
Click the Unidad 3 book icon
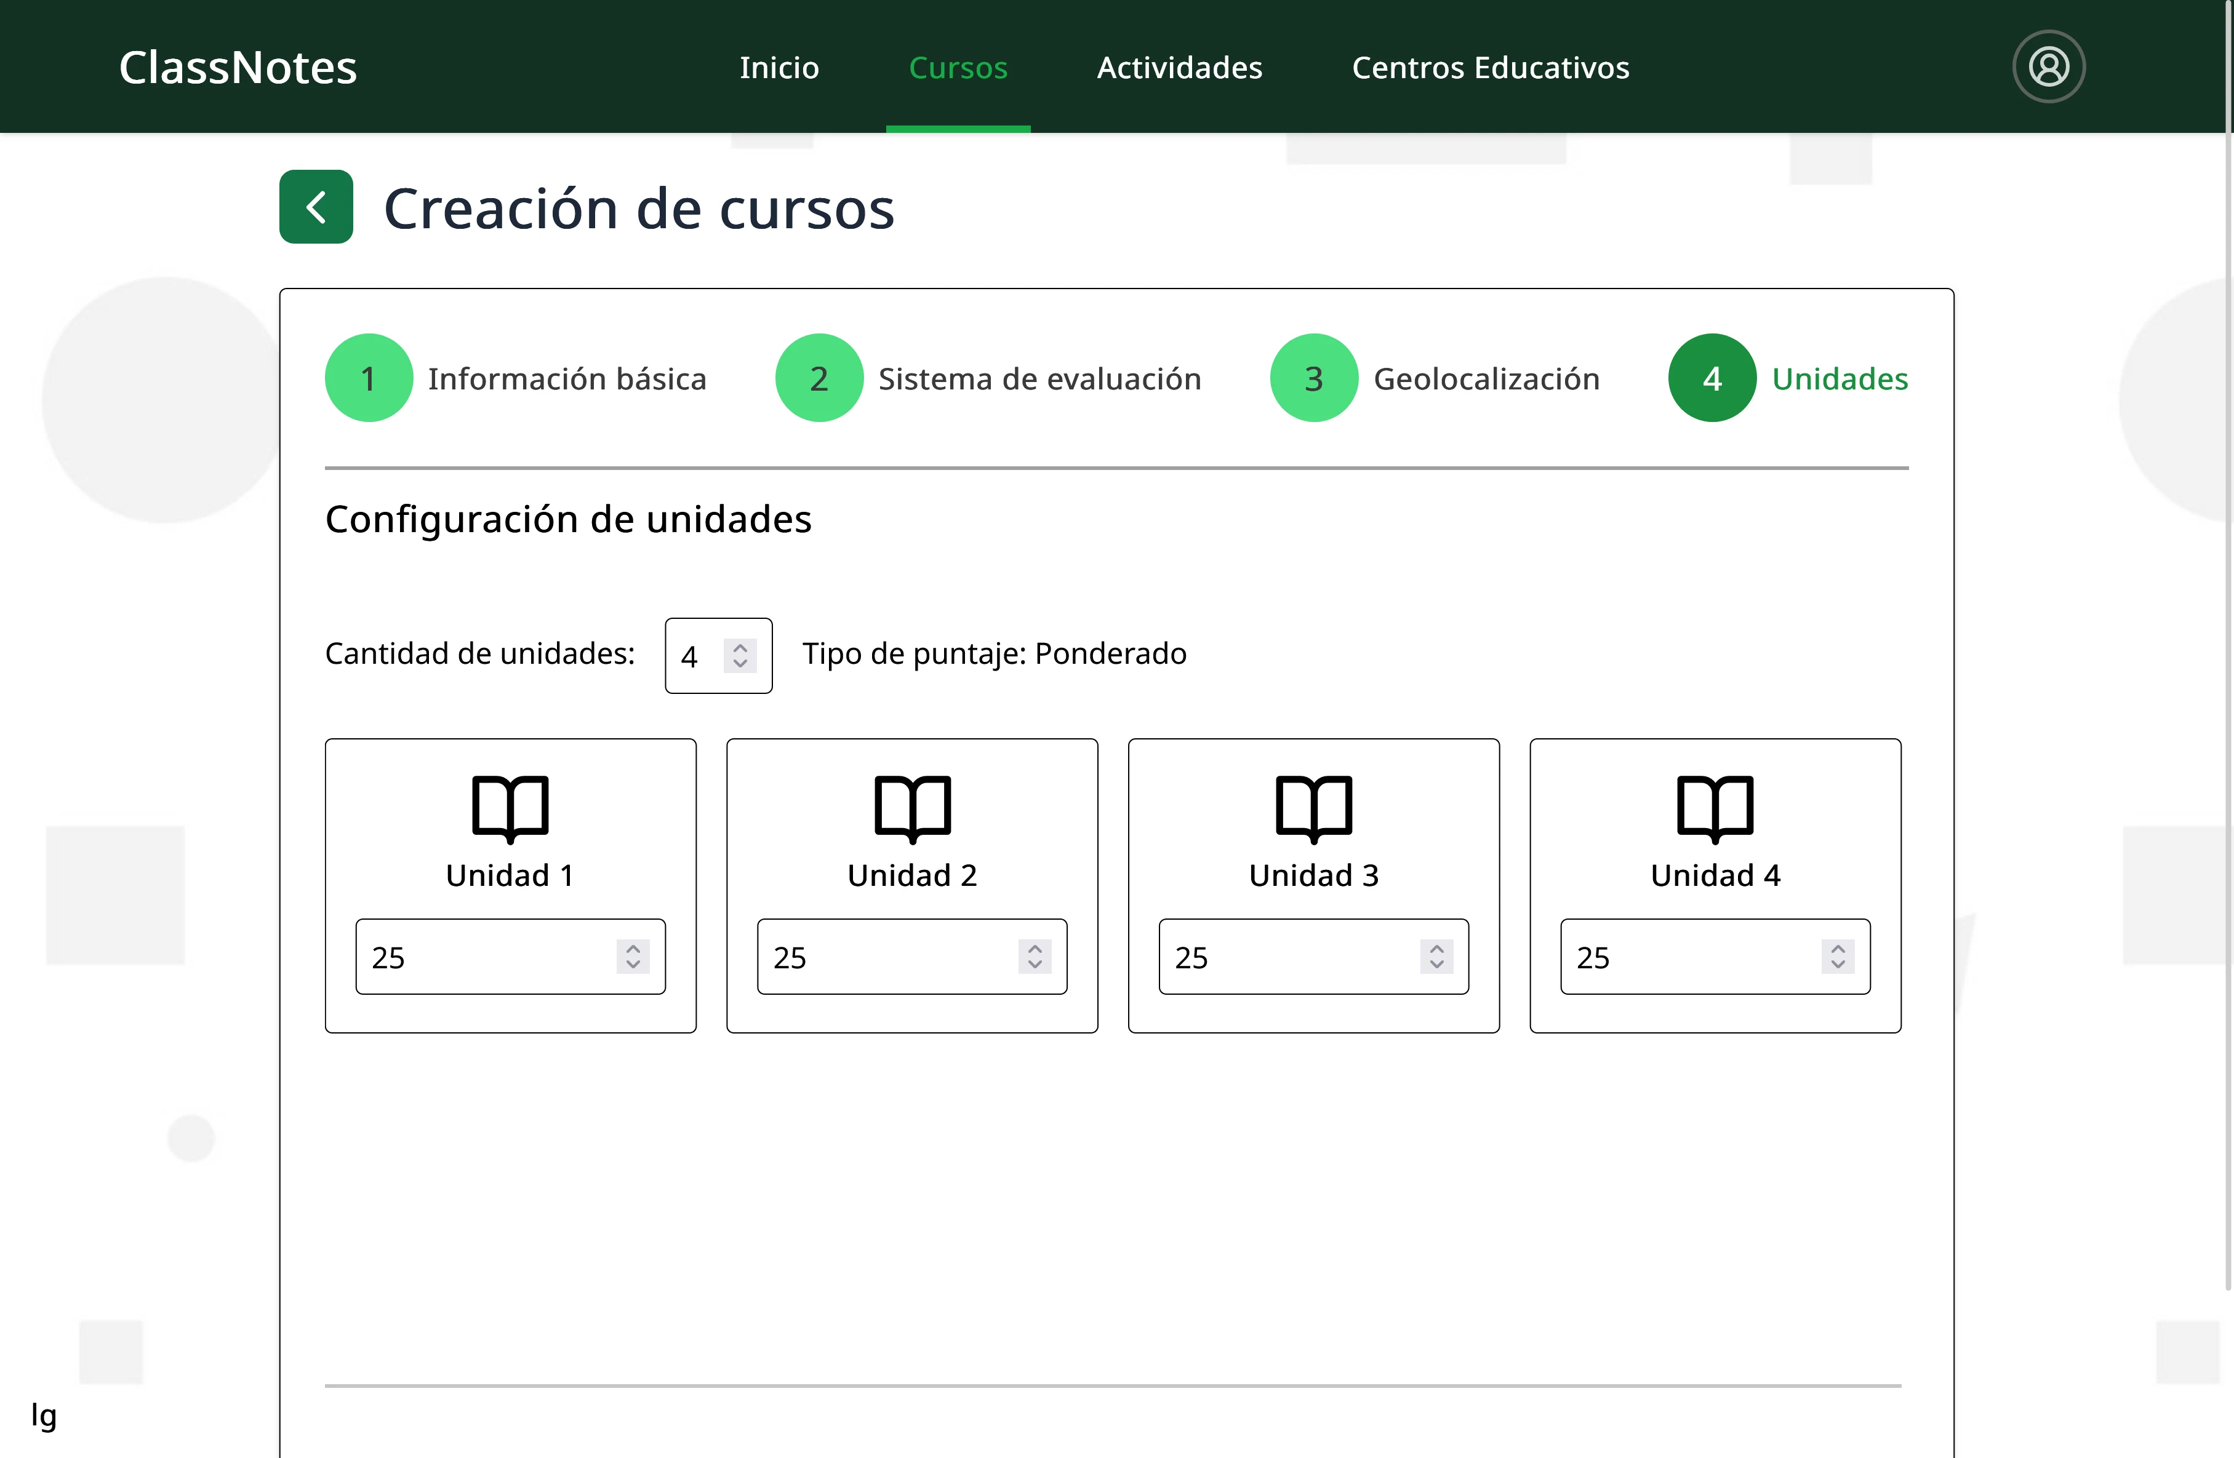coord(1313,808)
